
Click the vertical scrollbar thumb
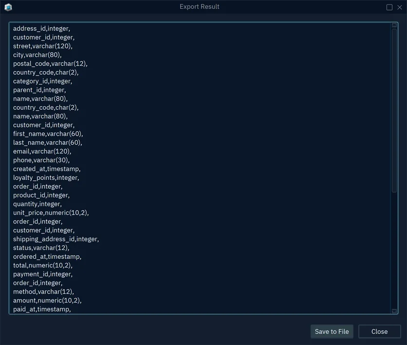coord(394,111)
